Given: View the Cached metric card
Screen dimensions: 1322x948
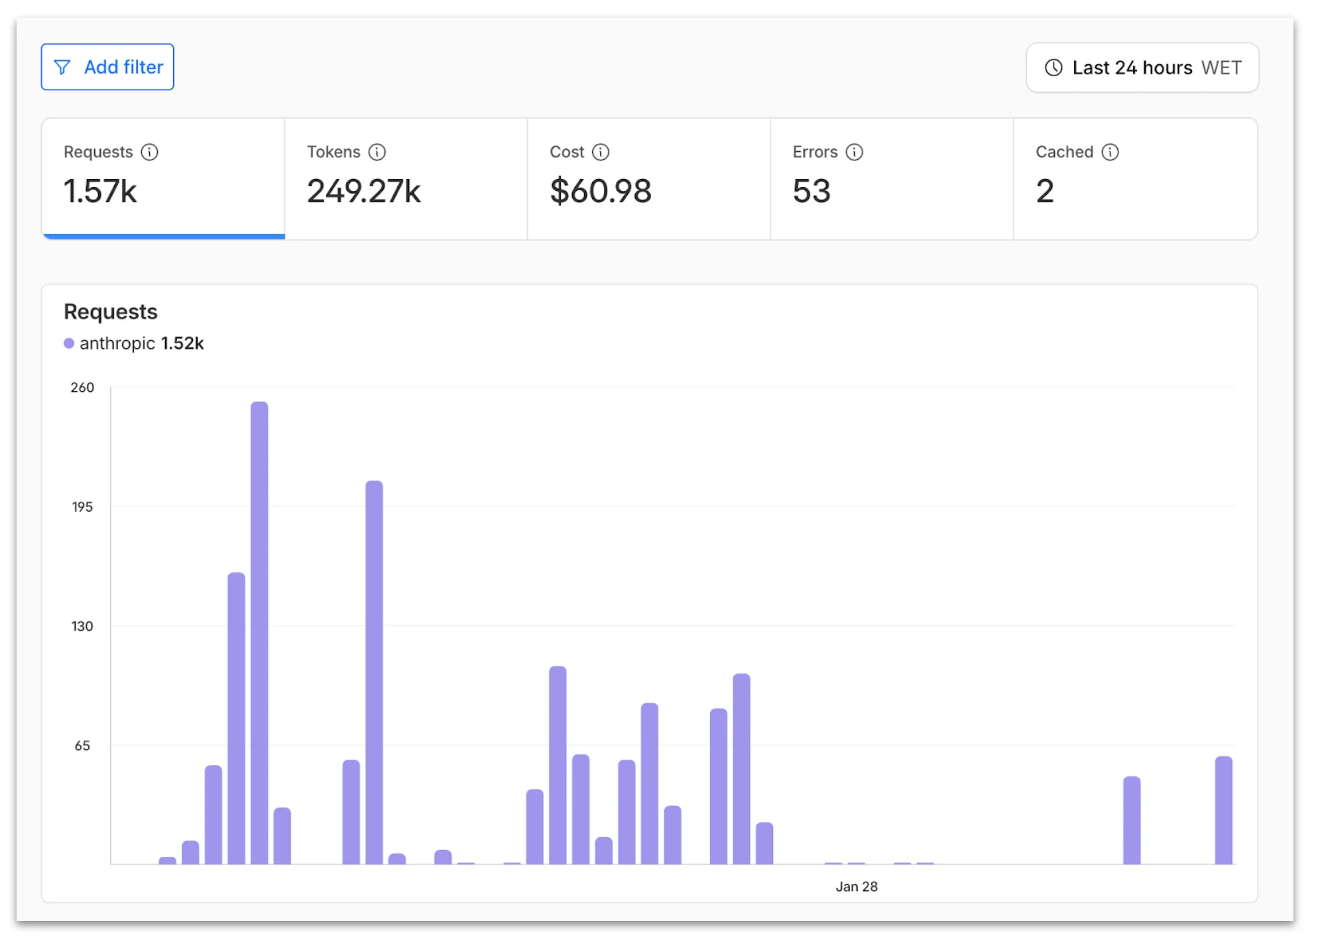Looking at the screenshot, I should [1135, 179].
